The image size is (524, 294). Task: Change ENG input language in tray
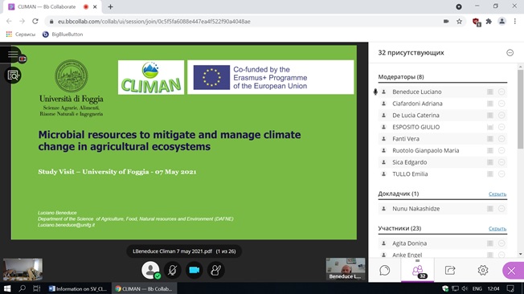[x=477, y=288]
